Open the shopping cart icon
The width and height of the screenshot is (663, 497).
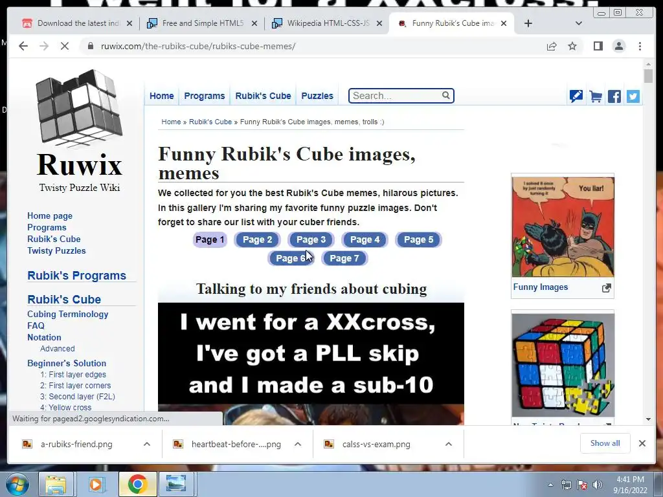click(x=596, y=96)
